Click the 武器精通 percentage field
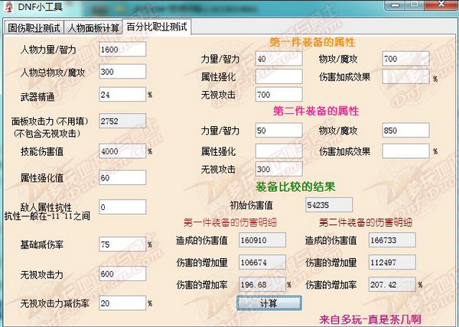 [122, 95]
